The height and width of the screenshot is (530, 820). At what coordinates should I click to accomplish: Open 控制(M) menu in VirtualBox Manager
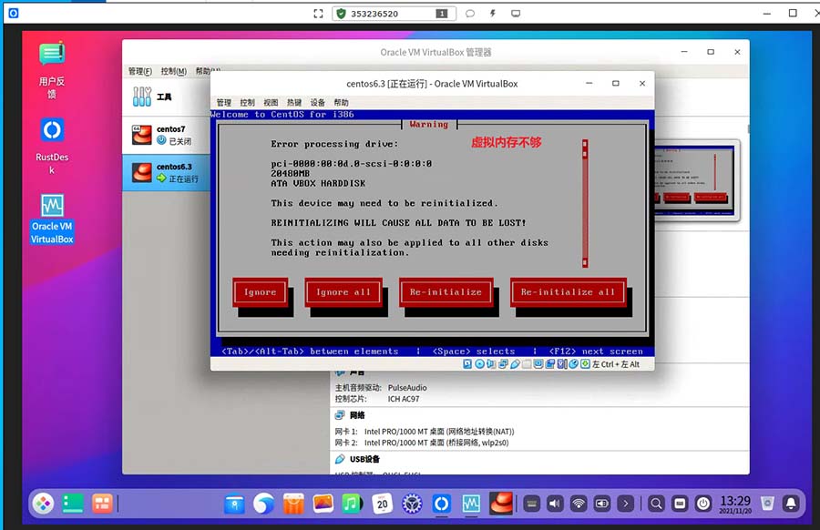(173, 71)
